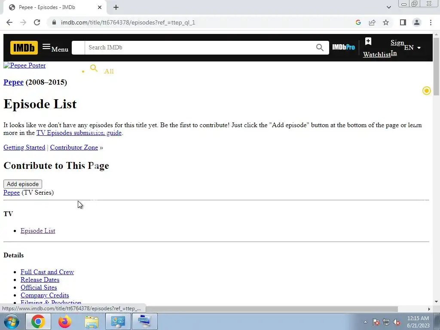Click the muted volume tray icon

point(397,322)
